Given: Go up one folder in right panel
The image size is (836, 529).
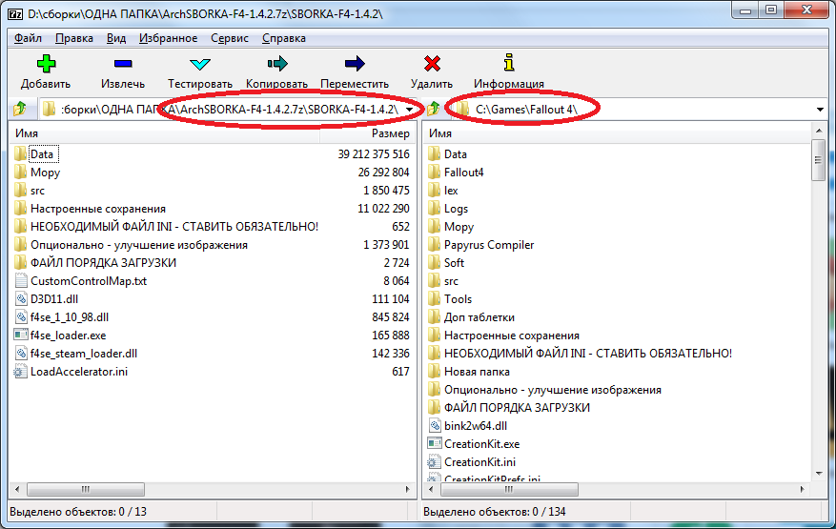Looking at the screenshot, I should [x=433, y=110].
